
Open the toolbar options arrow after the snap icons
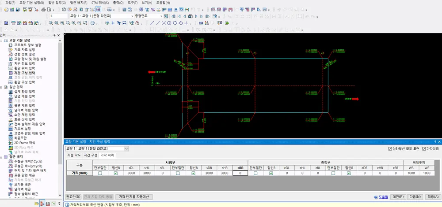click(x=191, y=24)
